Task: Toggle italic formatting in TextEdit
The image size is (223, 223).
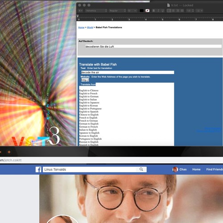Action: click(x=158, y=11)
